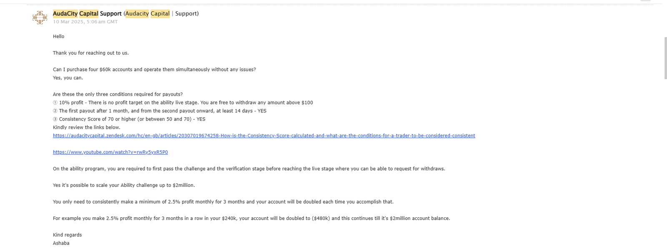
Task: Click the parenthesized Audacity Capital | Support label
Action: [x=161, y=13]
